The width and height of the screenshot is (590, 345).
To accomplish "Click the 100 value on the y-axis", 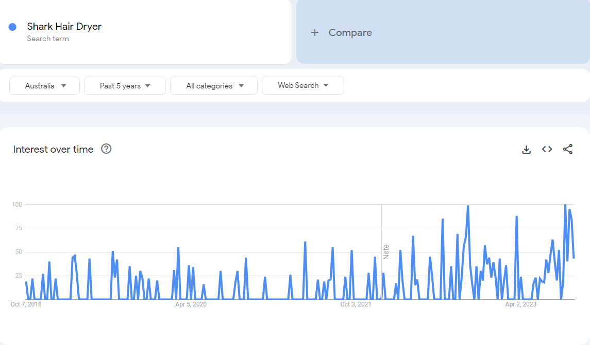I will point(17,205).
